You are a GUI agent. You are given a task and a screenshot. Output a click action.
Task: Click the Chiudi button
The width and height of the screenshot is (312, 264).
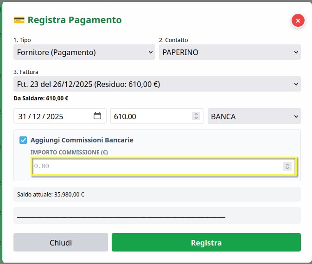(61, 243)
